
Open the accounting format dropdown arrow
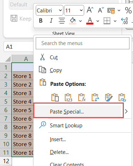119,11
